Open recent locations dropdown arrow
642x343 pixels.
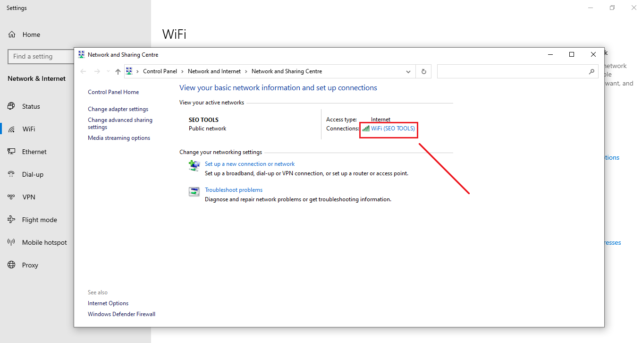[x=108, y=71]
